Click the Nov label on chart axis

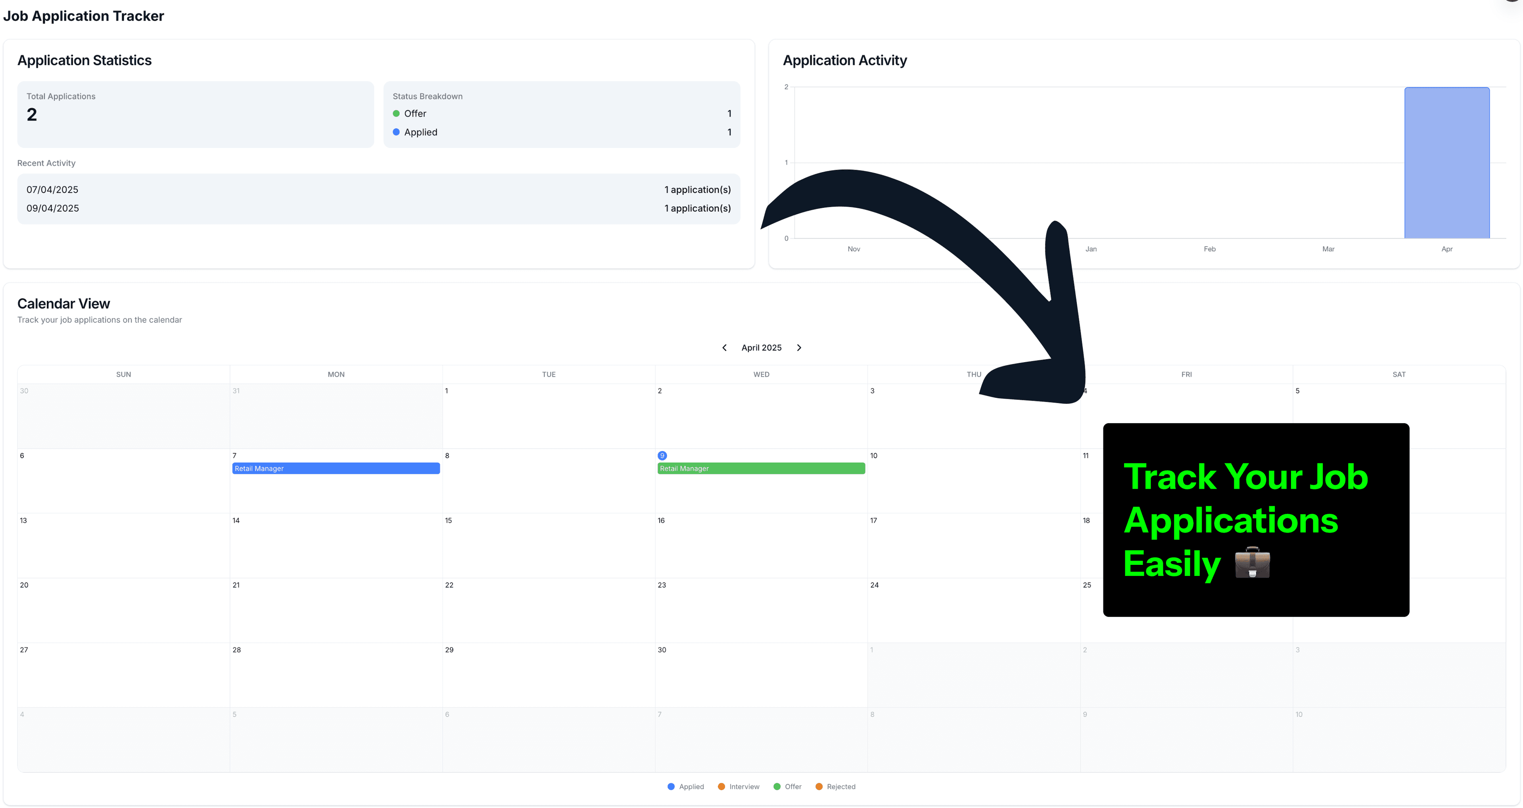pos(854,249)
